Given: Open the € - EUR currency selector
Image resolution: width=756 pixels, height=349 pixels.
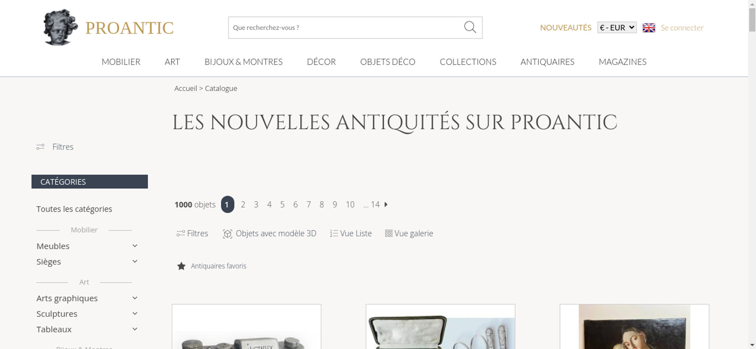Looking at the screenshot, I should (617, 28).
